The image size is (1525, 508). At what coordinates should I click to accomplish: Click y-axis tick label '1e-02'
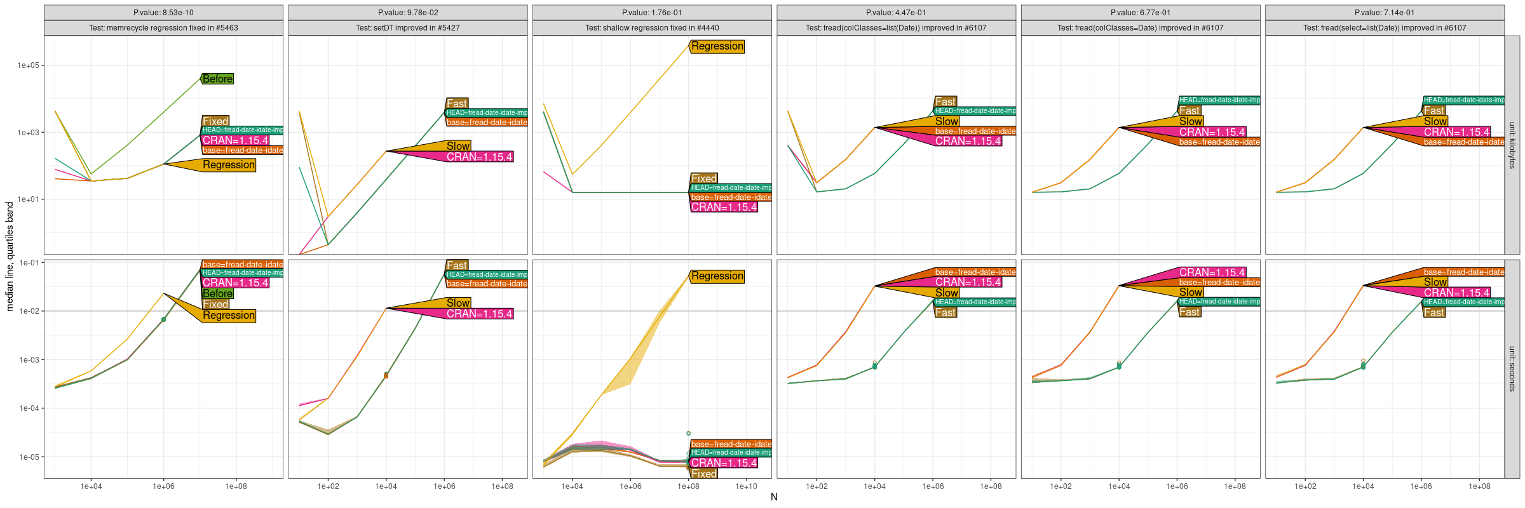pos(29,311)
